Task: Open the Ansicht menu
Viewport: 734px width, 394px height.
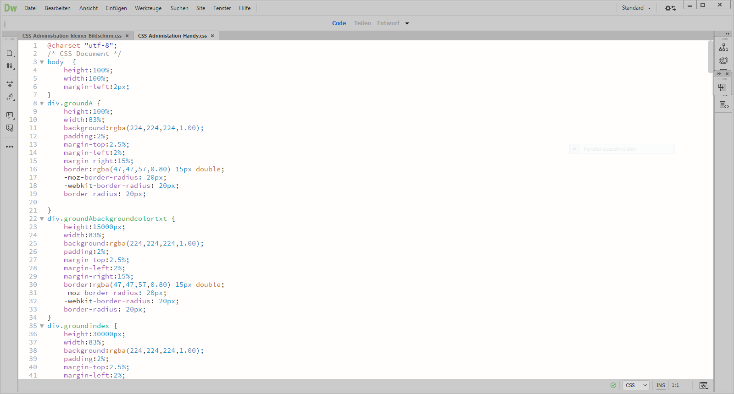Action: point(89,8)
